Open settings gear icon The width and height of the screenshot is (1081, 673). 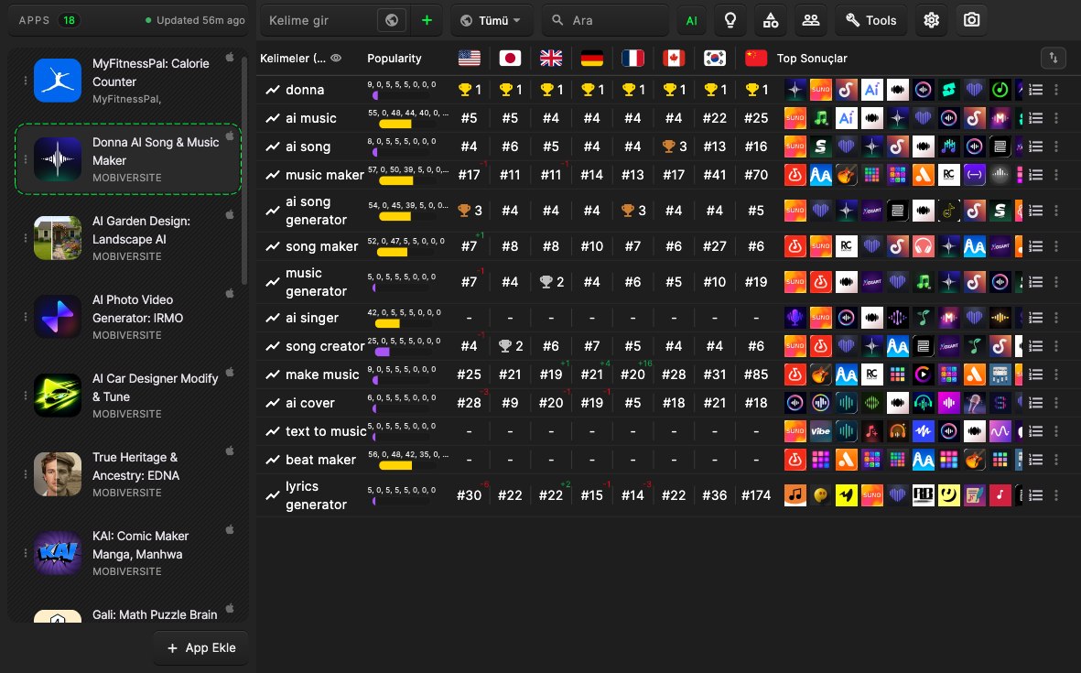pos(932,20)
